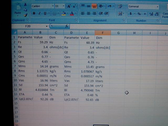Select cell with value 4.790048
Screen dimensions: 168x126
click(x=87, y=90)
